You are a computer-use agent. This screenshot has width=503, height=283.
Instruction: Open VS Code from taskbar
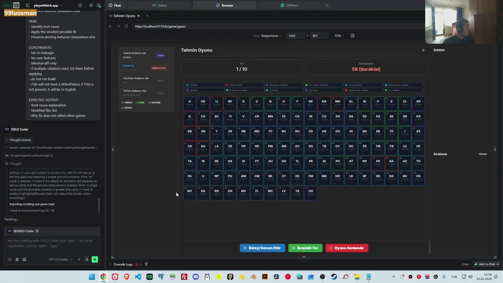138,277
